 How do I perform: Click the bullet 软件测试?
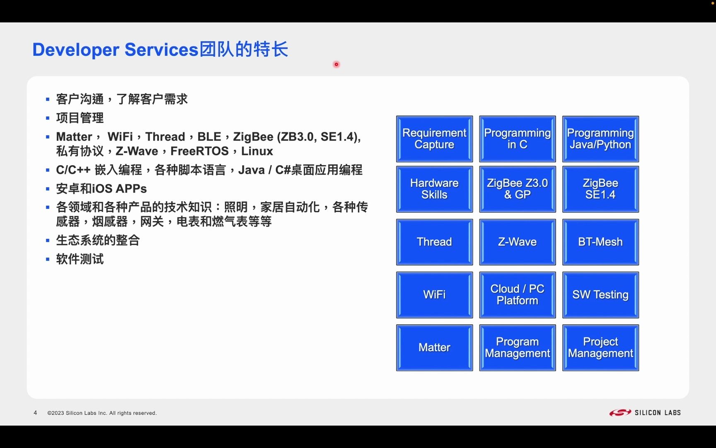80,259
